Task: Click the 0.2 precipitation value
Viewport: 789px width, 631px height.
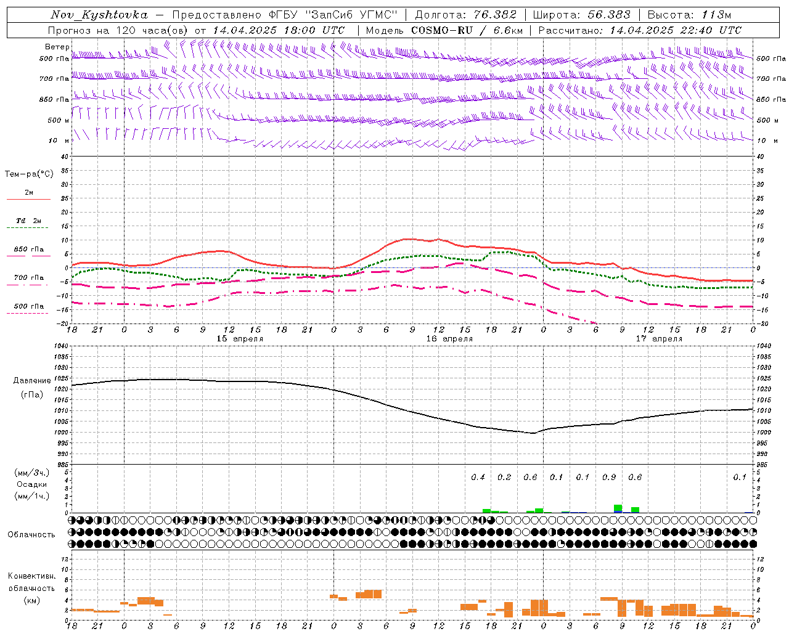Action: coord(504,478)
